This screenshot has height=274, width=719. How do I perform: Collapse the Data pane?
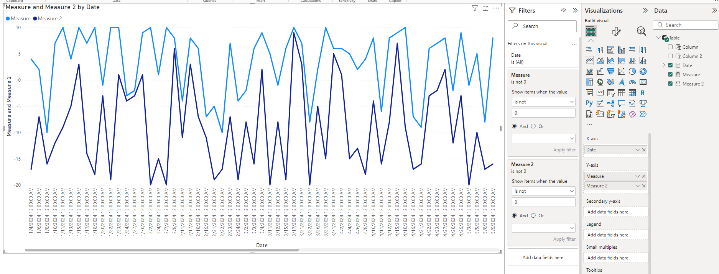click(x=714, y=10)
